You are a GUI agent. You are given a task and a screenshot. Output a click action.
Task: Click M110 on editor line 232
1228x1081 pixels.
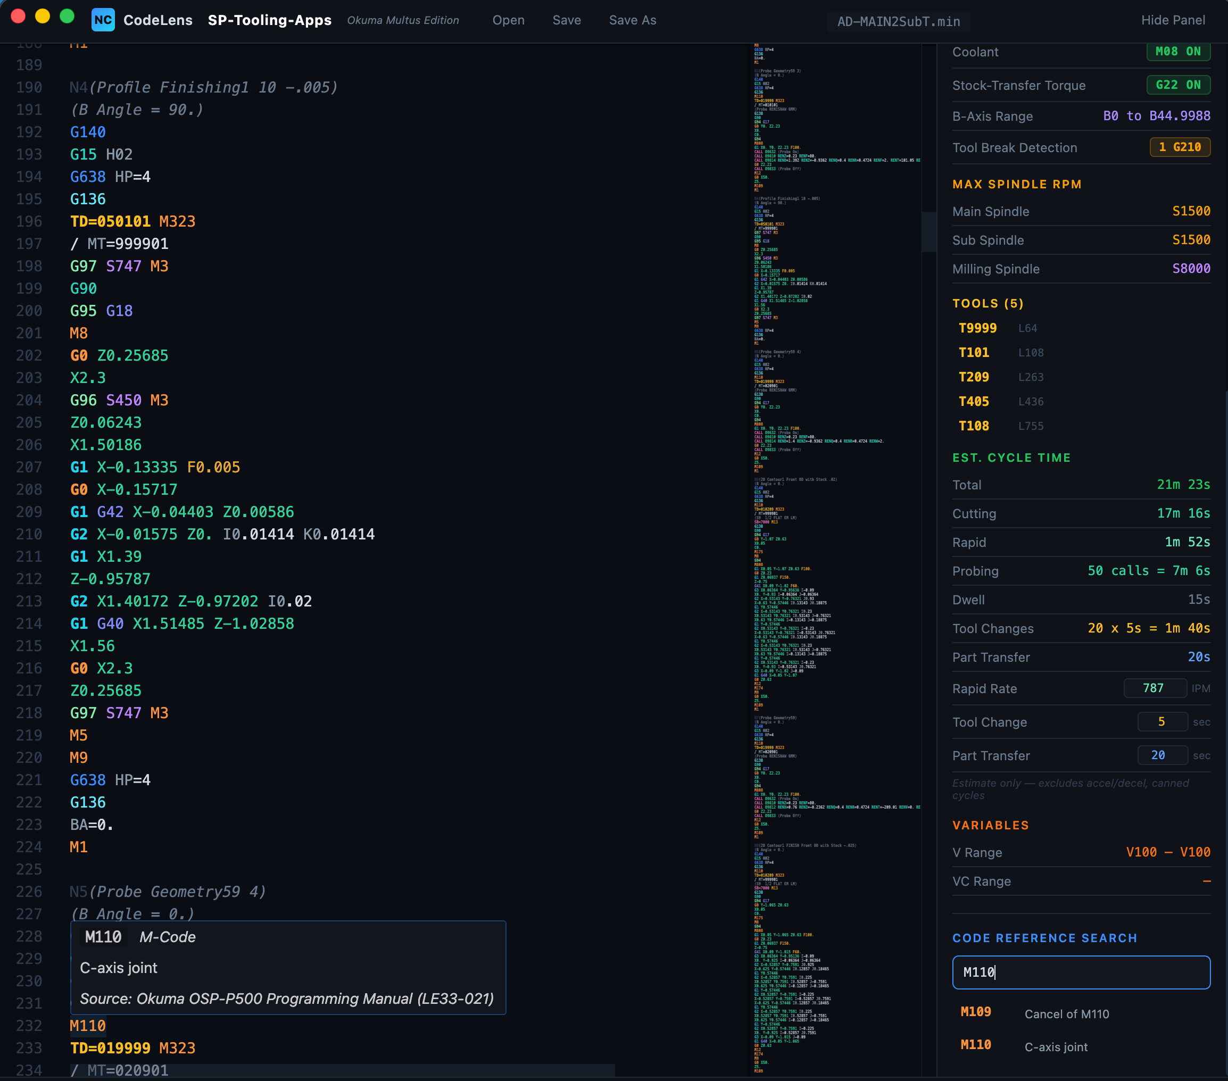coord(88,1026)
